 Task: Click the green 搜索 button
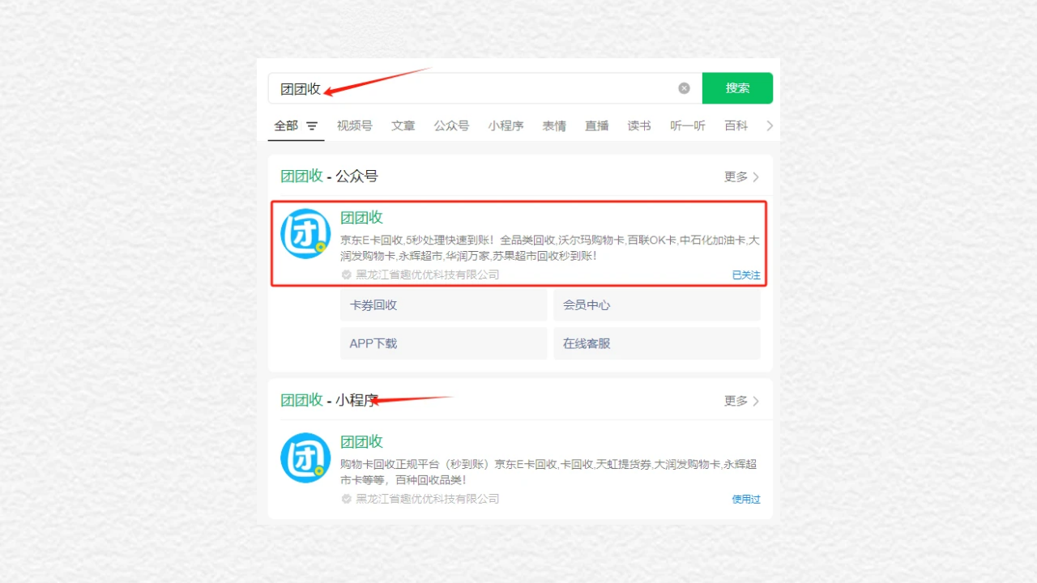click(x=737, y=88)
